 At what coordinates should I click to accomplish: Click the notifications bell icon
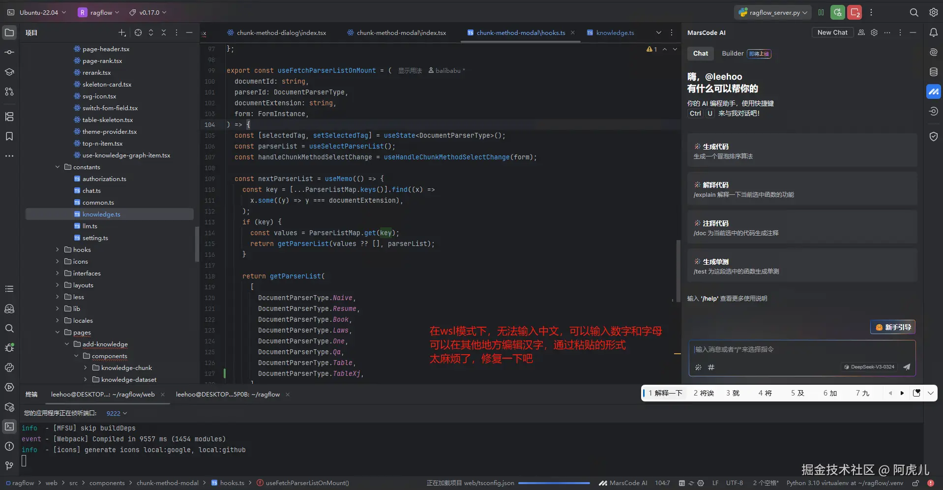click(933, 32)
